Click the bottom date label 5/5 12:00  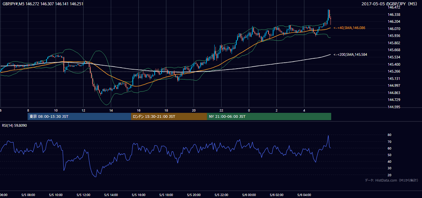83,195
